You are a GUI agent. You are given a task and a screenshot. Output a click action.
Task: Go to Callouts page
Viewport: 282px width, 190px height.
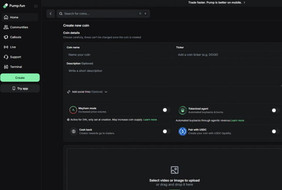click(x=20, y=37)
